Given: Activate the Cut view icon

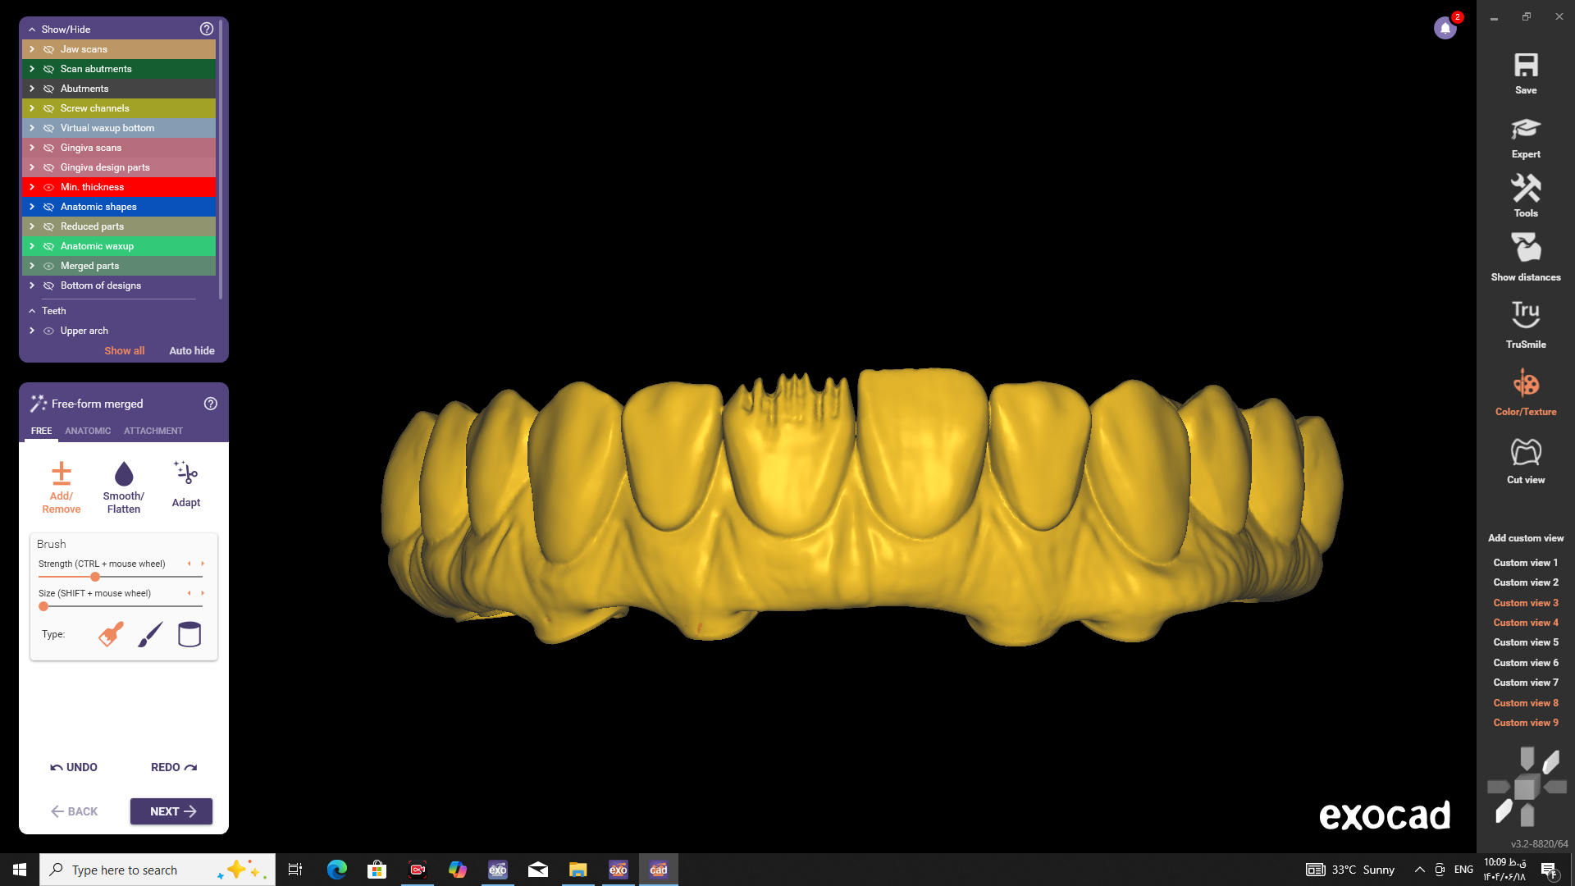Looking at the screenshot, I should coord(1525,452).
